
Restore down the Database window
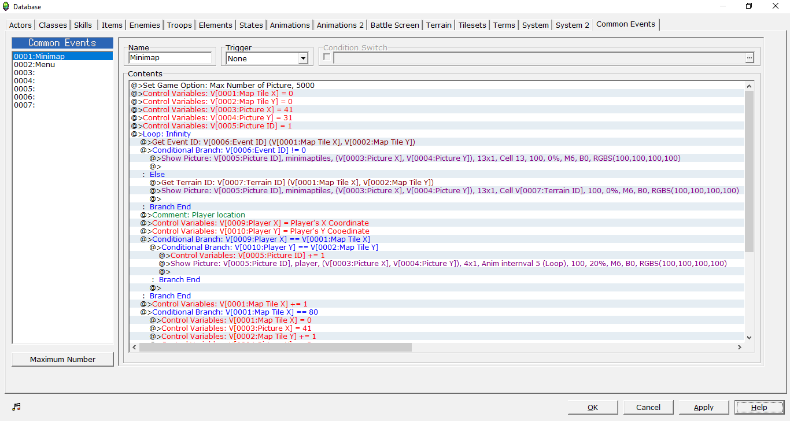tap(749, 6)
